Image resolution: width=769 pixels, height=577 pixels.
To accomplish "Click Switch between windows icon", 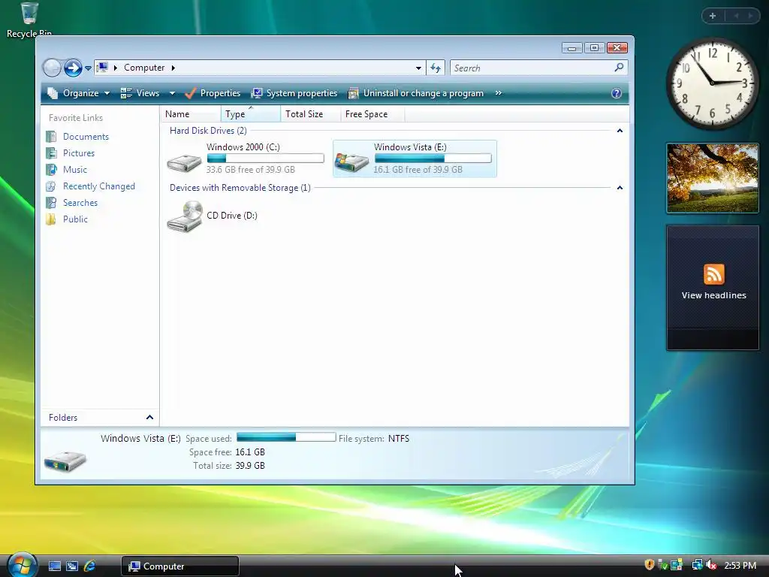I will (72, 566).
